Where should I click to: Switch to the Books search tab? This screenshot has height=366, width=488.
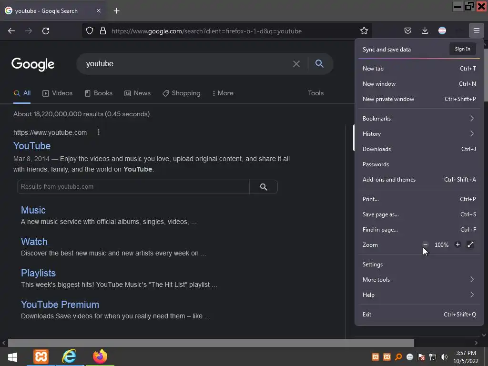98,93
